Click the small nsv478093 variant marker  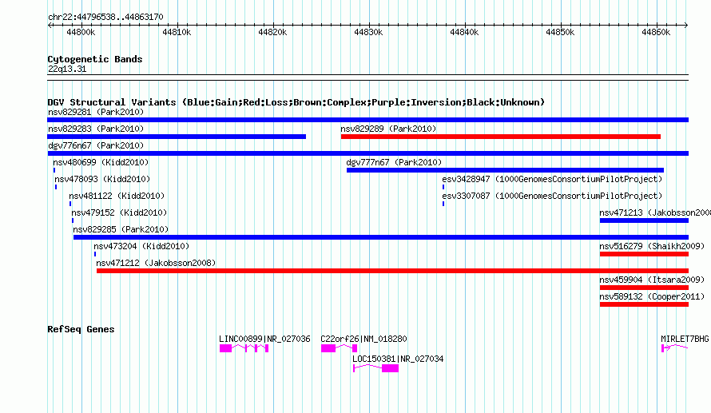(56, 187)
